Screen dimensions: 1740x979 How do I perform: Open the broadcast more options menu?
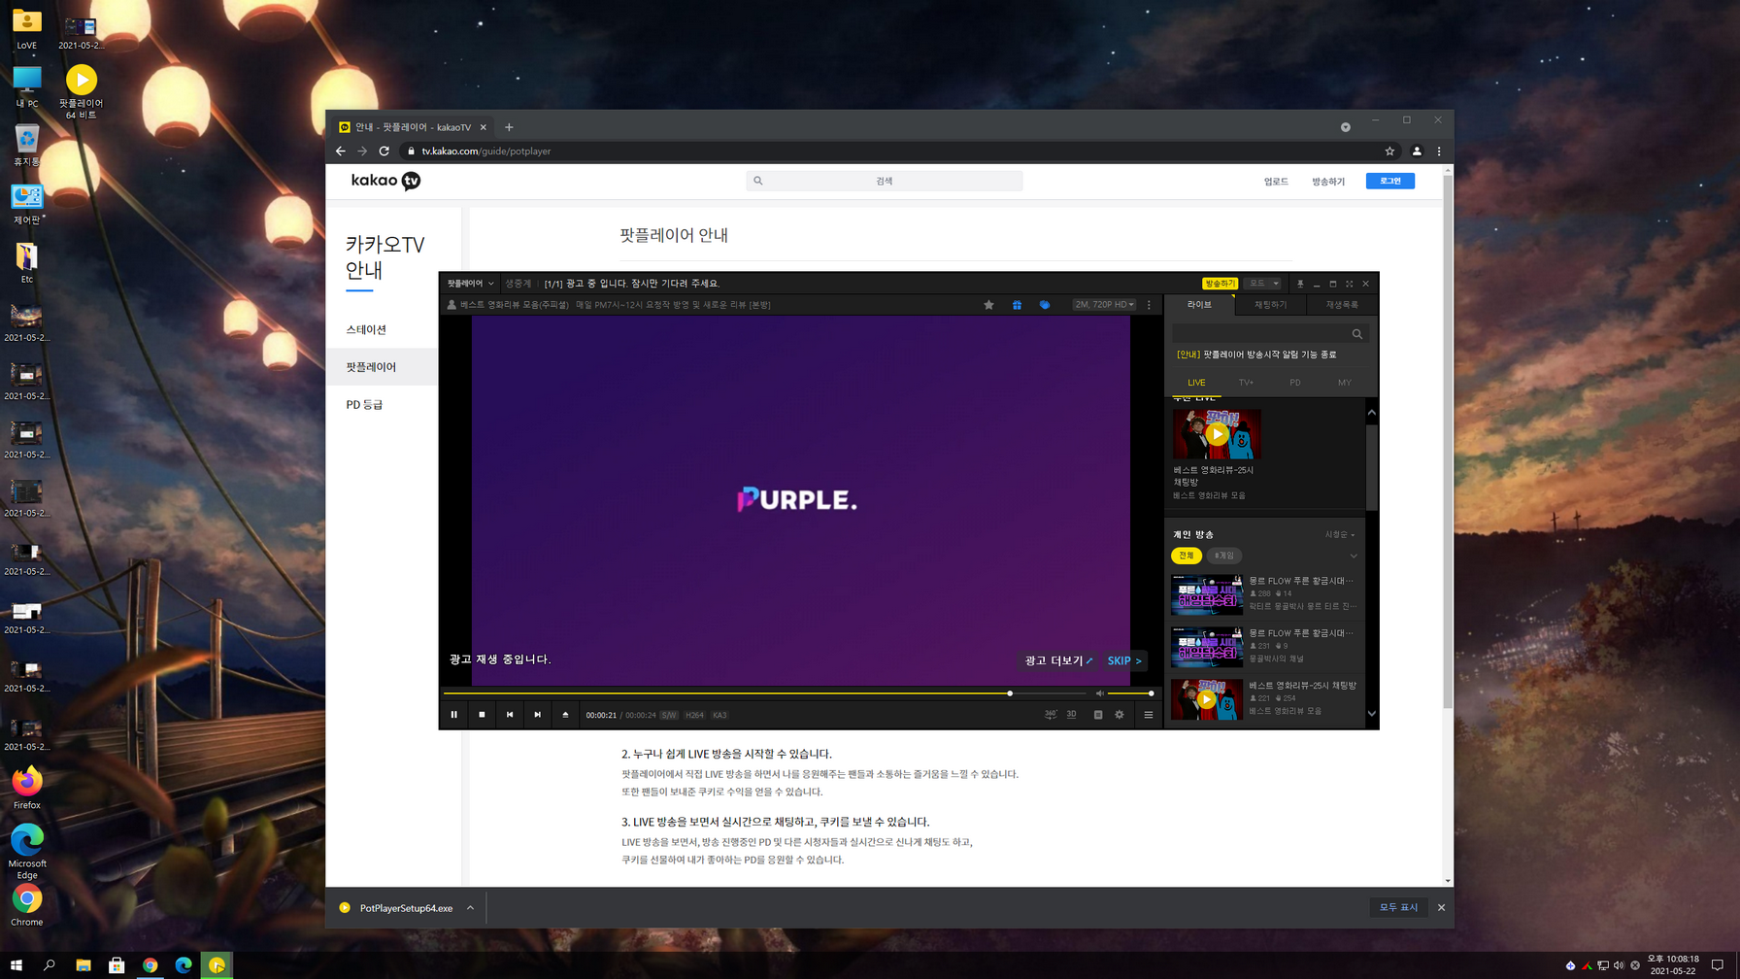tap(1150, 305)
